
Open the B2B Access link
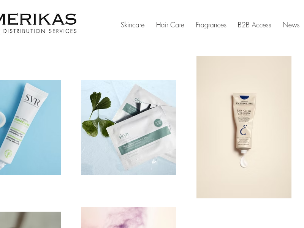(254, 25)
